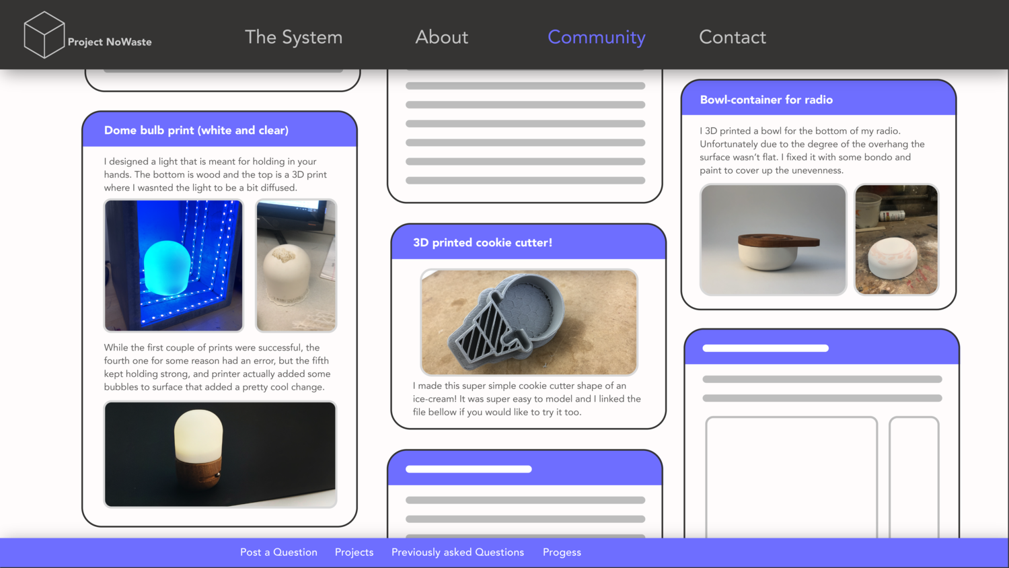Open the Bowl-container for radio post title

click(766, 100)
